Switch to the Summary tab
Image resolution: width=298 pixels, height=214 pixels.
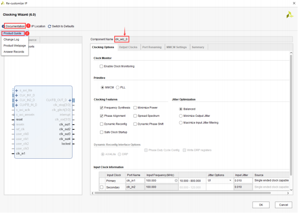pos(198,47)
